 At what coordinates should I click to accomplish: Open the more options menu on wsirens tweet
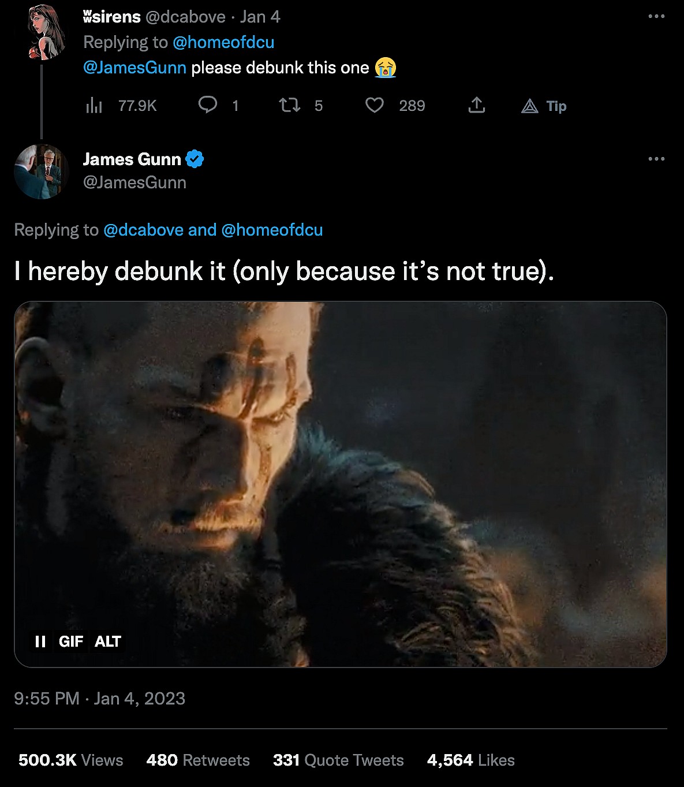tap(656, 16)
